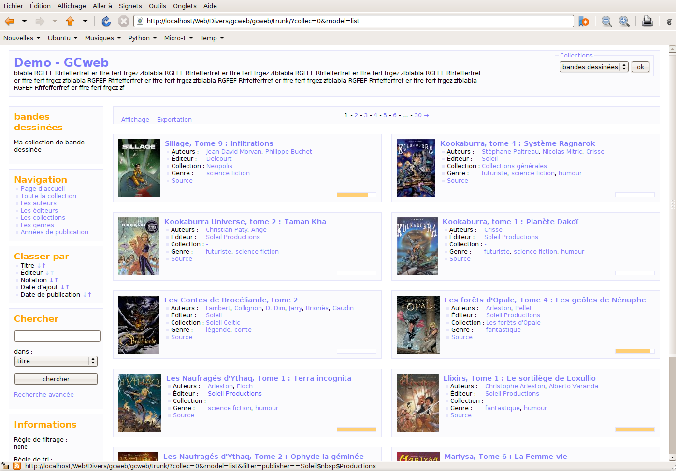Click author Jean-David Morvan link
The width and height of the screenshot is (676, 471).
234,152
